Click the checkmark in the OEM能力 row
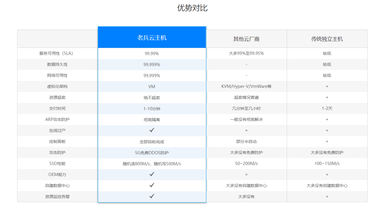The height and width of the screenshot is (207, 379). (152, 174)
